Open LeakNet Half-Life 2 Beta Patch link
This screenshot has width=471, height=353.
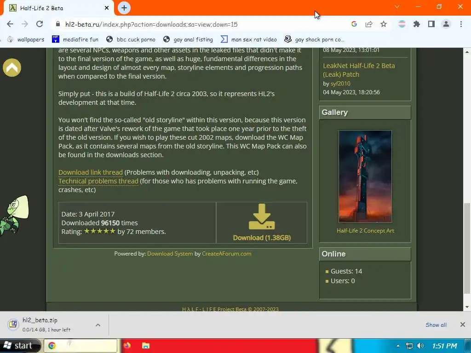(359, 70)
